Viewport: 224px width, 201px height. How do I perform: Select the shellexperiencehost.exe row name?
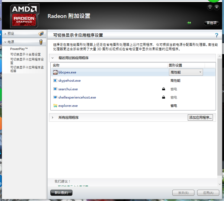coord(77,97)
